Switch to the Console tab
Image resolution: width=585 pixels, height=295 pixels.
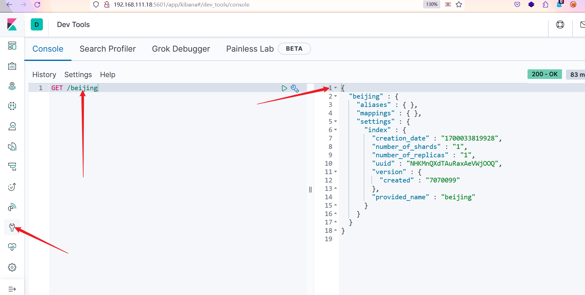click(x=48, y=49)
